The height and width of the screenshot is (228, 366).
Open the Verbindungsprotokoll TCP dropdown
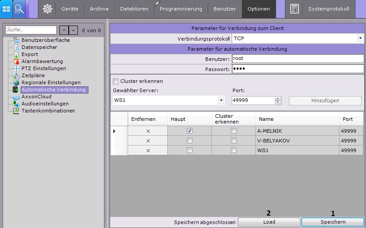point(360,39)
